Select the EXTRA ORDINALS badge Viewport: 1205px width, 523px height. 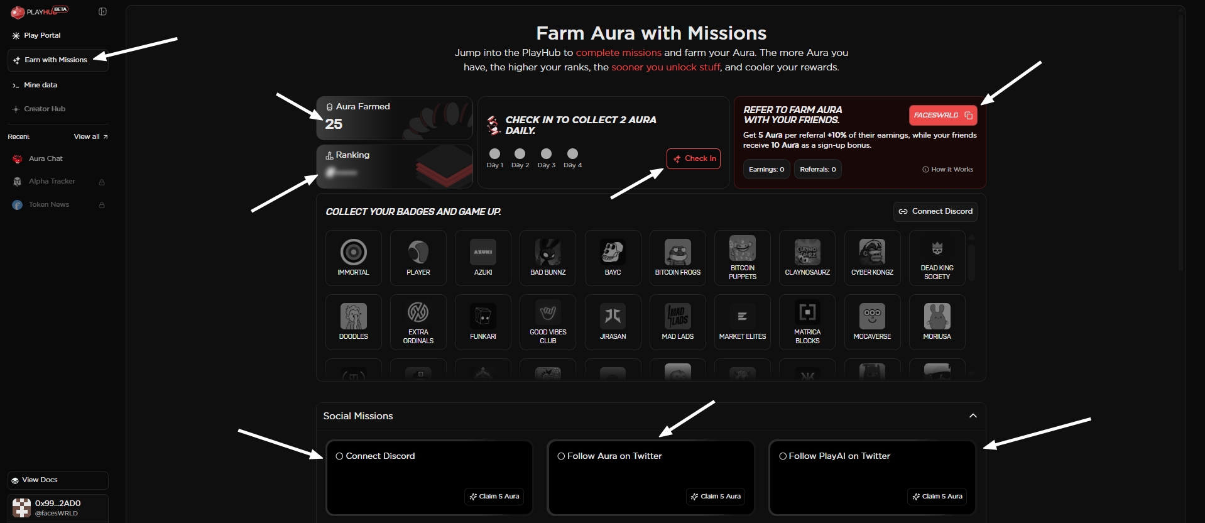[x=418, y=322]
